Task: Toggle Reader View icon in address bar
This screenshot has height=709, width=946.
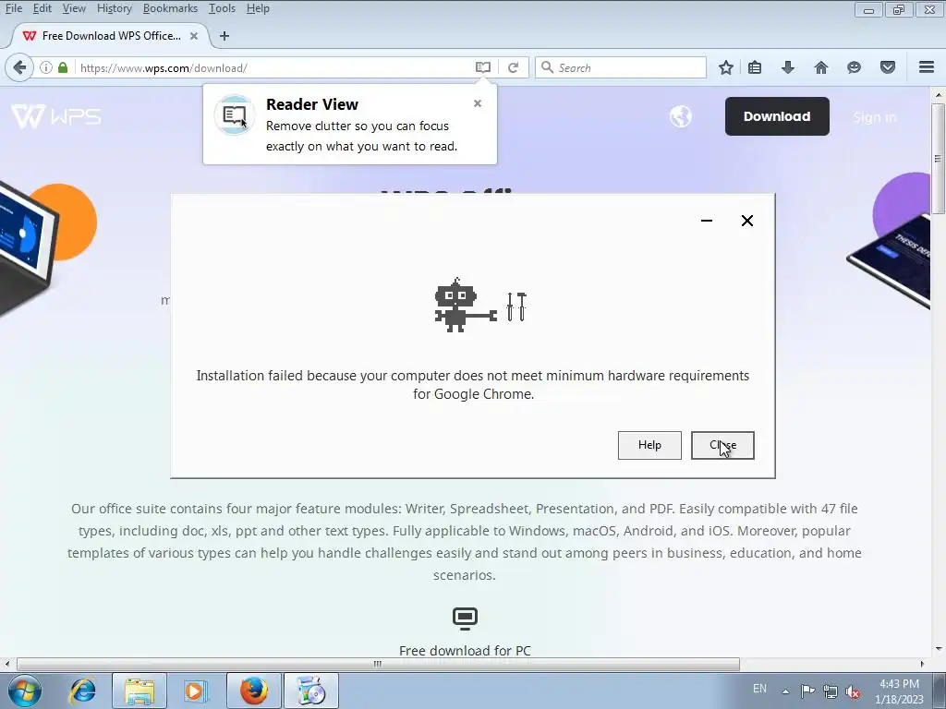Action: pyautogui.click(x=482, y=67)
